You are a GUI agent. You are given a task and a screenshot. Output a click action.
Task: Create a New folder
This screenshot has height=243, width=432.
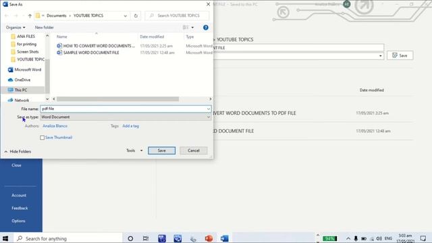pyautogui.click(x=45, y=28)
